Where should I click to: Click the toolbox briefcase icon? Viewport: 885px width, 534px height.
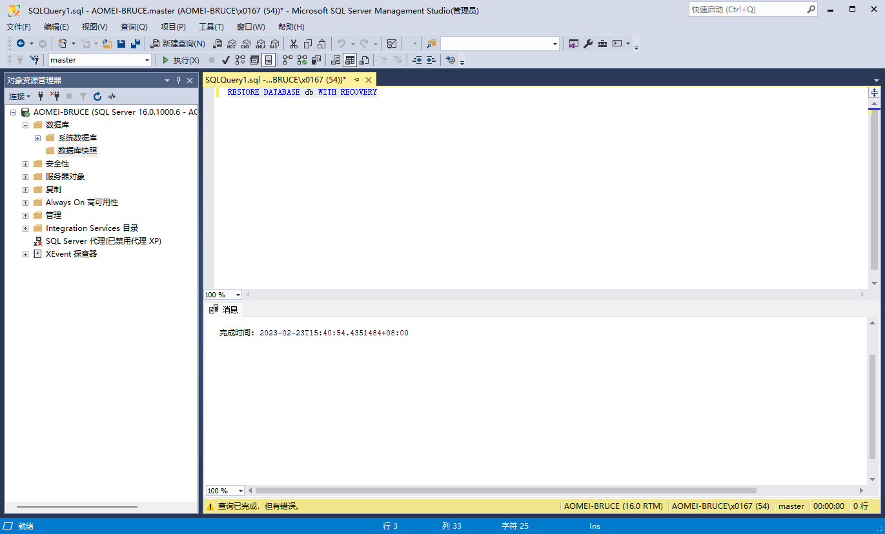(602, 44)
